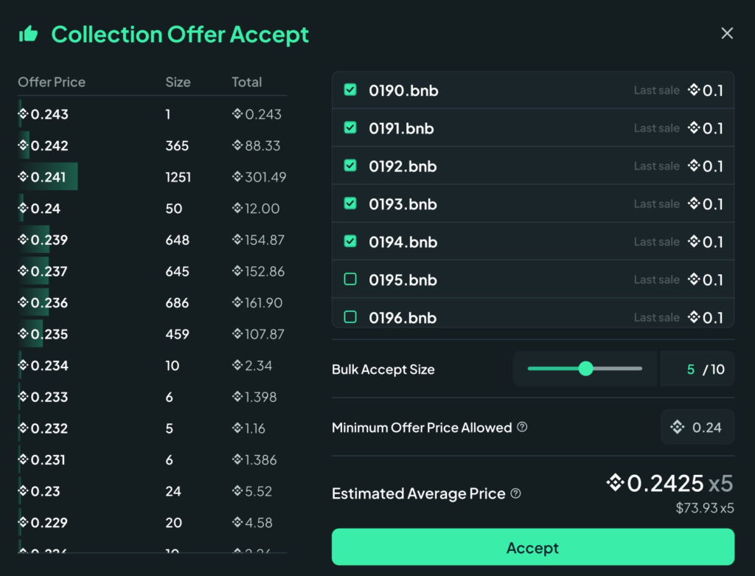
Task: Uncheck the 0190.bnb checkbox
Action: [350, 89]
